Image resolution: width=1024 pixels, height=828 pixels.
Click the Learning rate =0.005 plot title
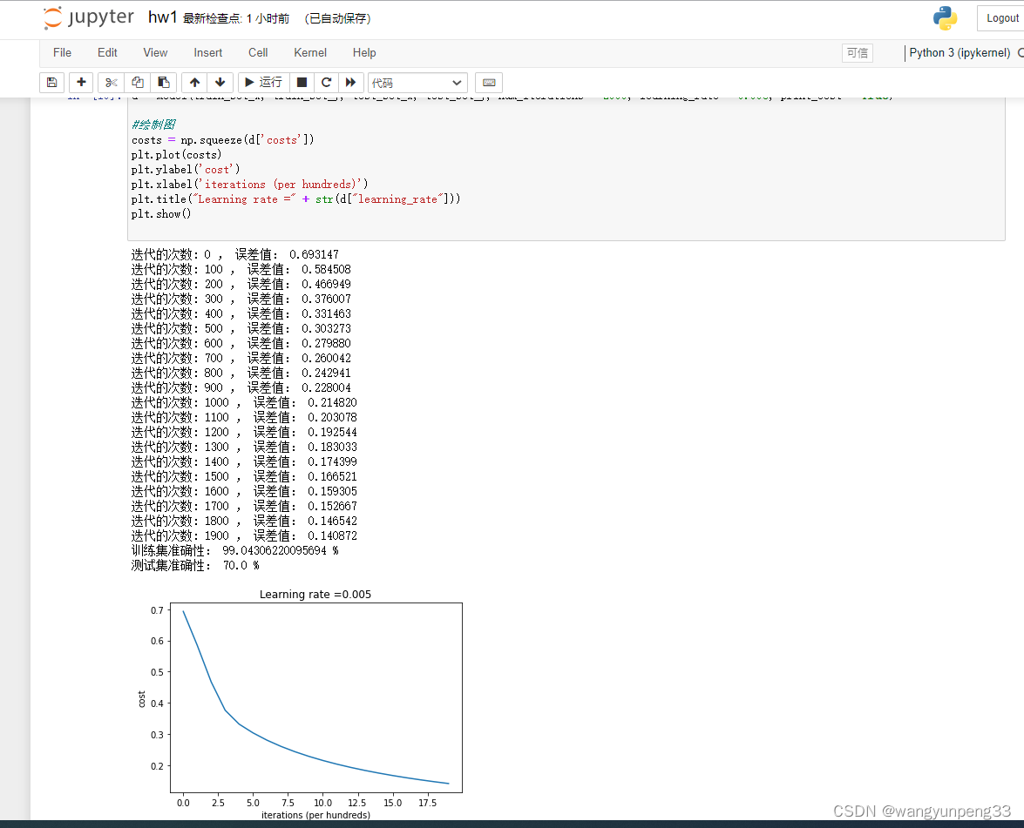pyautogui.click(x=315, y=595)
